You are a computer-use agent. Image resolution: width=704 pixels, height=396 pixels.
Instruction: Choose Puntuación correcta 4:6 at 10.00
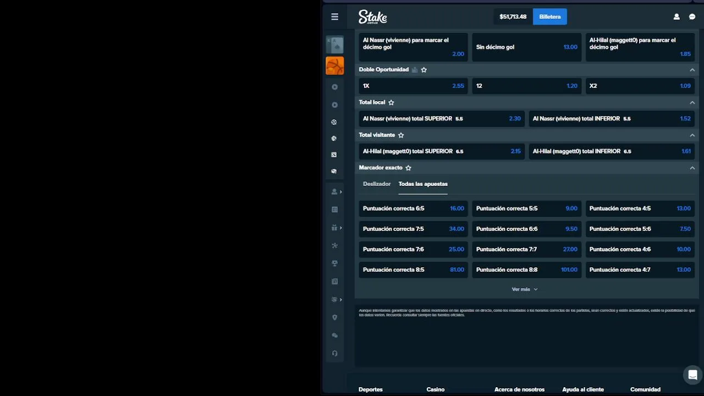tap(640, 249)
